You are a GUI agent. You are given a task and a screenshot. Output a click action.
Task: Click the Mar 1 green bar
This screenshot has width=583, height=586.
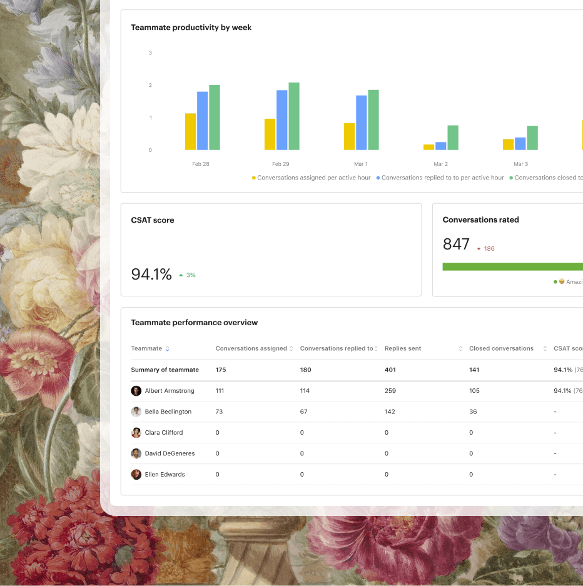point(373,120)
